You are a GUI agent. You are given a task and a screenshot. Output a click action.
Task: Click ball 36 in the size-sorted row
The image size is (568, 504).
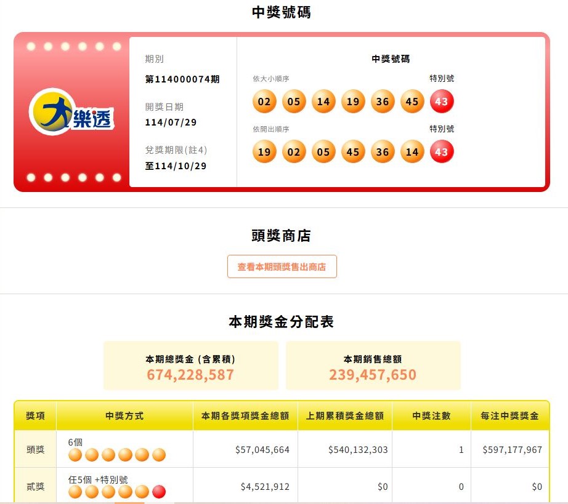coord(383,102)
